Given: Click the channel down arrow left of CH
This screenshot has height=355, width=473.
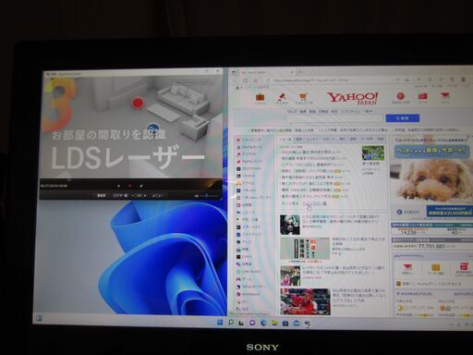Looking at the screenshot, I should (x=133, y=195).
